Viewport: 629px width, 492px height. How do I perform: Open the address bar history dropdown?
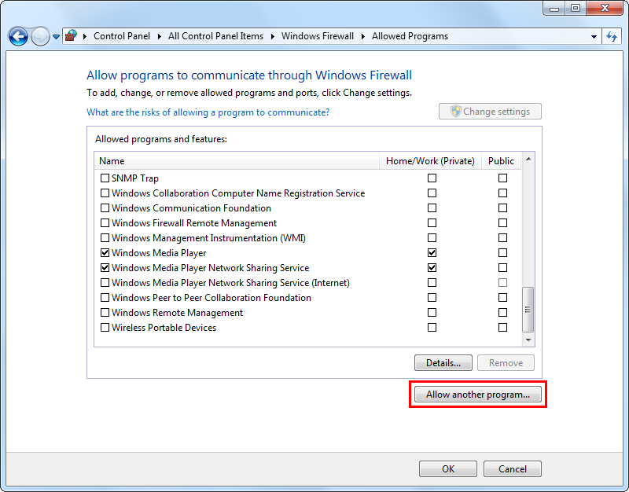[594, 36]
